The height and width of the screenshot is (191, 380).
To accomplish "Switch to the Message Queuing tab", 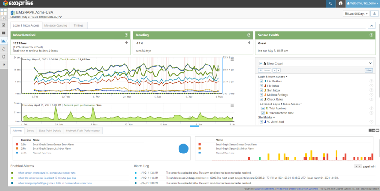I will pos(56,26).
